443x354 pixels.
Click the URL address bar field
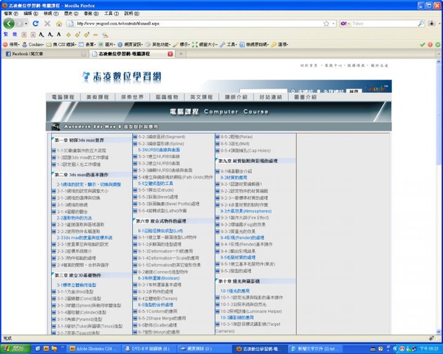tap(199, 24)
